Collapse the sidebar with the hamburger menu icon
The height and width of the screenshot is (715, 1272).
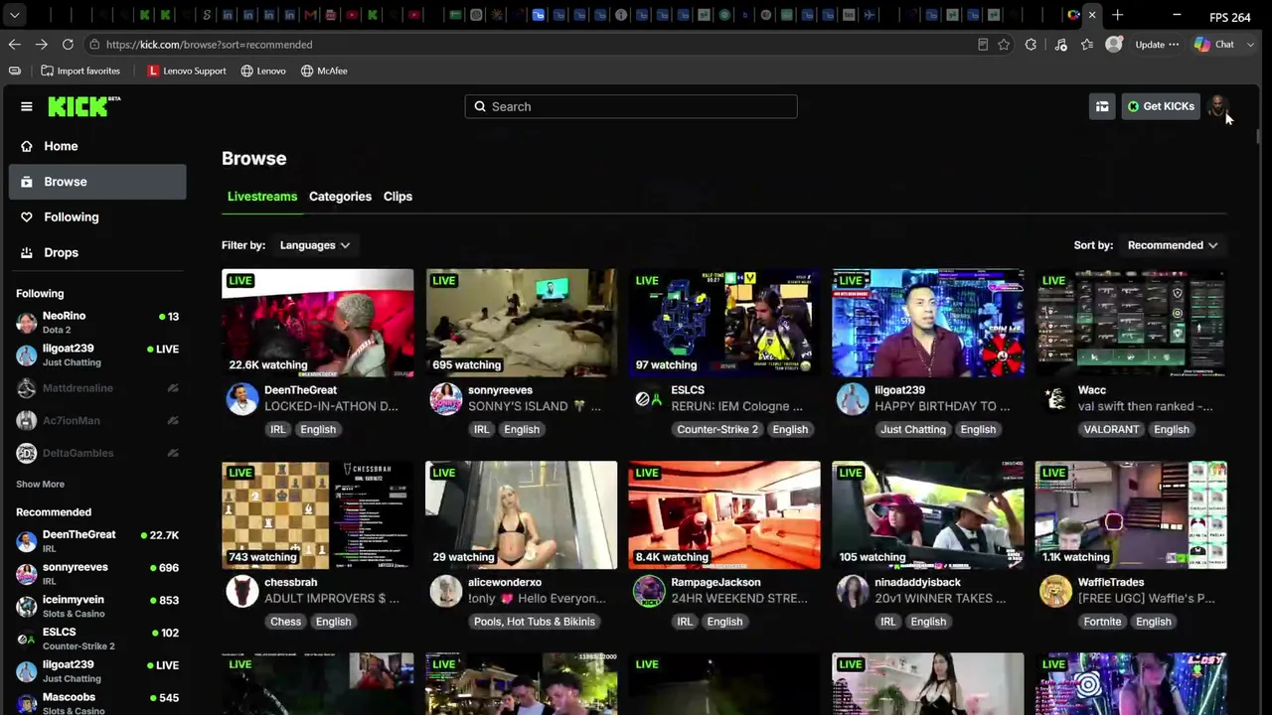click(27, 106)
